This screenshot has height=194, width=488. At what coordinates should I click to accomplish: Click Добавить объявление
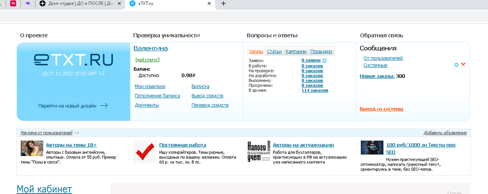point(445,133)
